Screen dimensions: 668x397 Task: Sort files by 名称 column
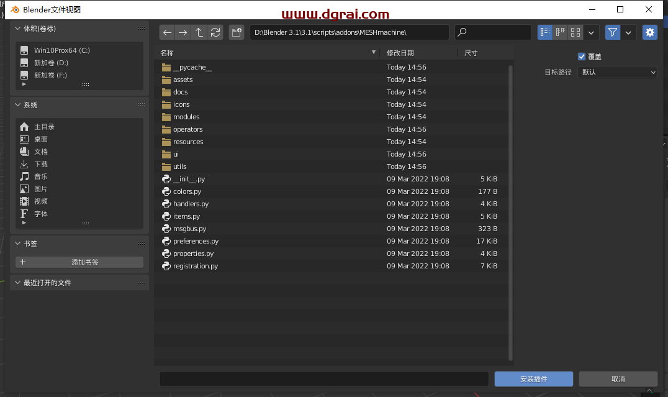click(x=168, y=53)
